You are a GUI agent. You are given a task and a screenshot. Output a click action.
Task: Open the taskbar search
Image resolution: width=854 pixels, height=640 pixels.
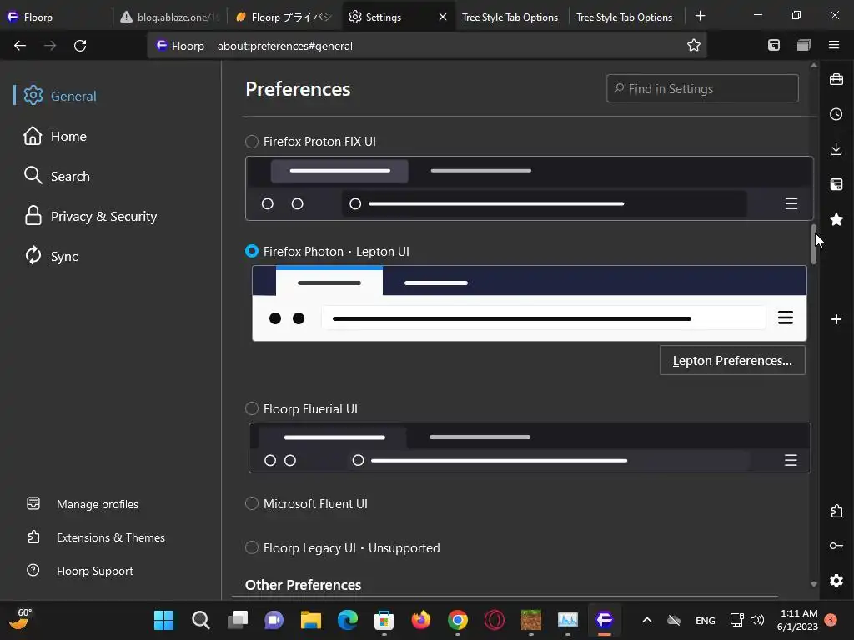click(200, 620)
